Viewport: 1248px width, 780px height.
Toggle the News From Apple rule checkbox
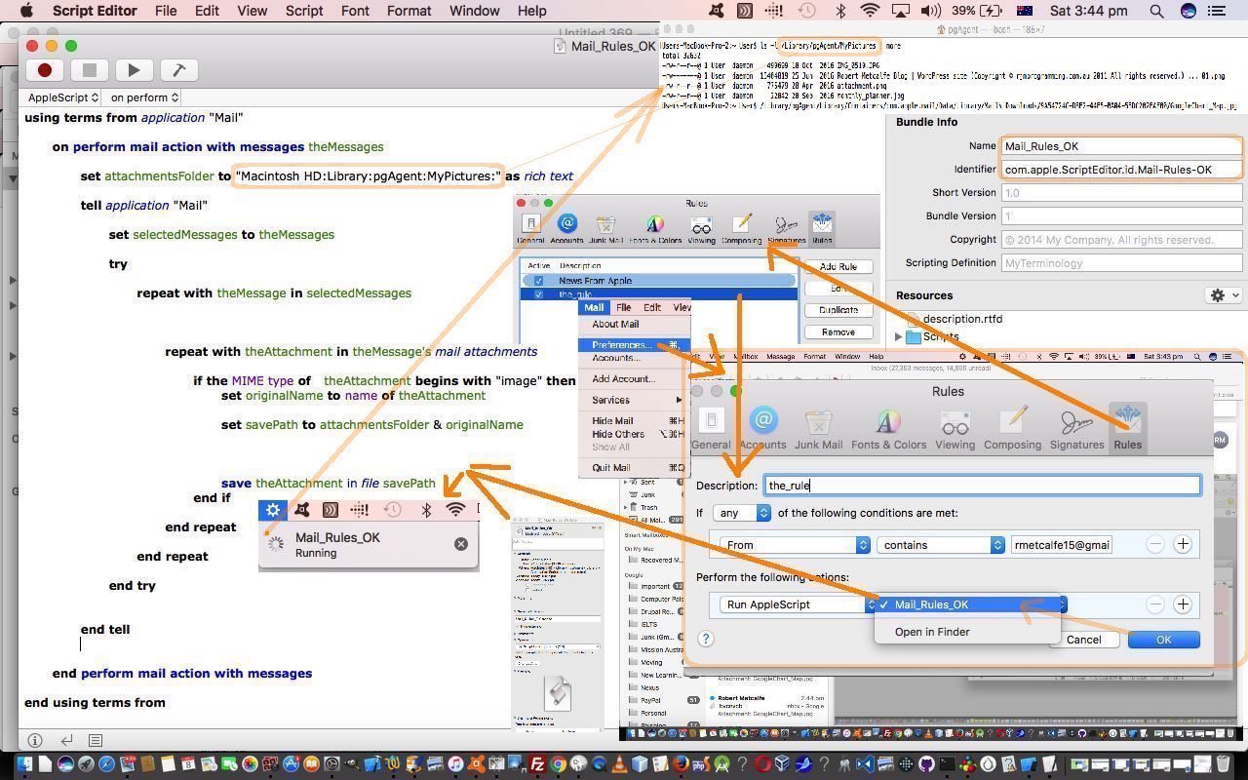tap(538, 281)
